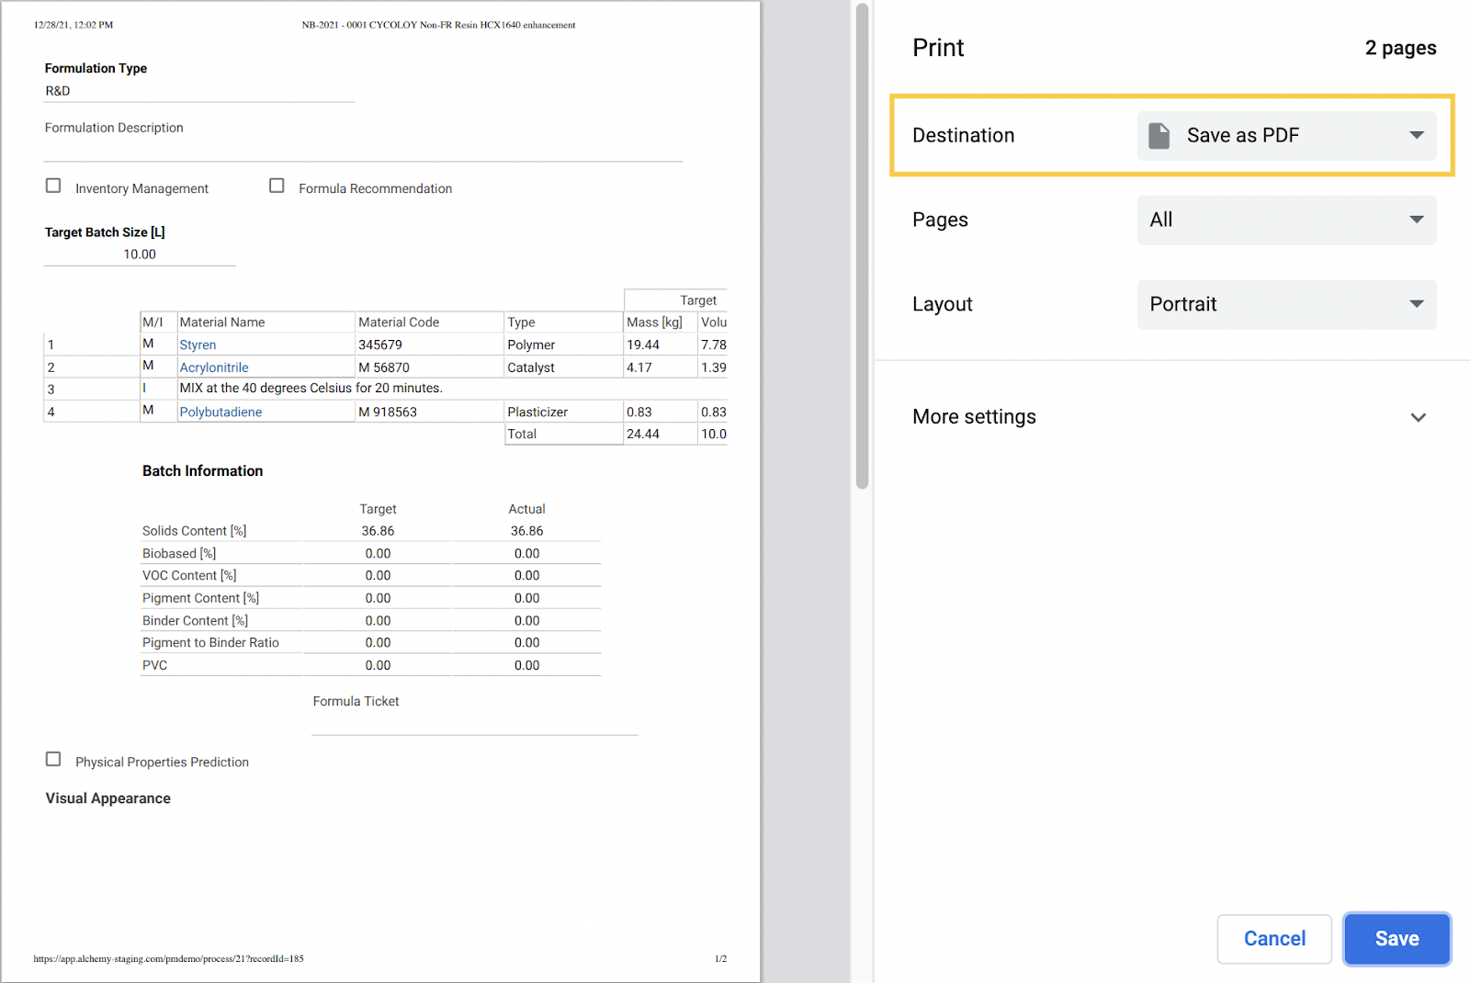Image resolution: width=1470 pixels, height=983 pixels.
Task: Click the 2 pages count label
Action: (x=1400, y=48)
